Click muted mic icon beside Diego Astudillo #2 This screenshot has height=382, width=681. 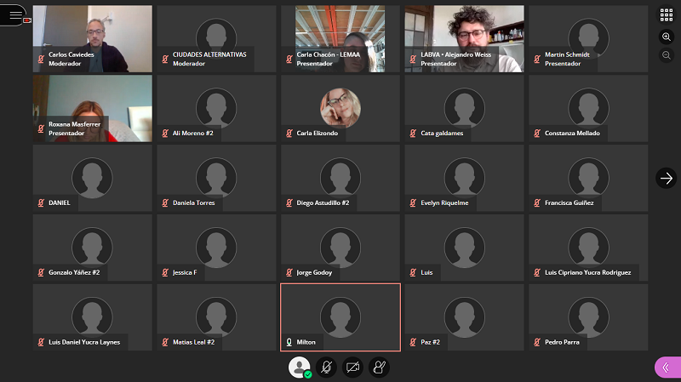[x=289, y=202]
